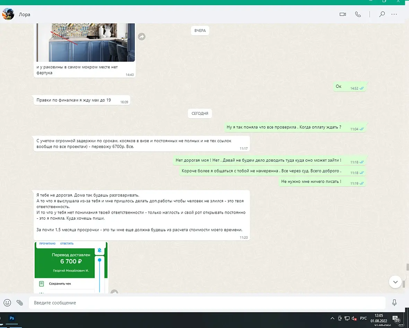The height and width of the screenshot is (328, 409).
Task: Start a video call with Лора
Action: pyautogui.click(x=343, y=14)
